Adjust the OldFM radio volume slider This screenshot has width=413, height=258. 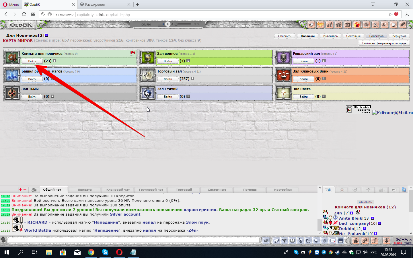click(x=184, y=24)
